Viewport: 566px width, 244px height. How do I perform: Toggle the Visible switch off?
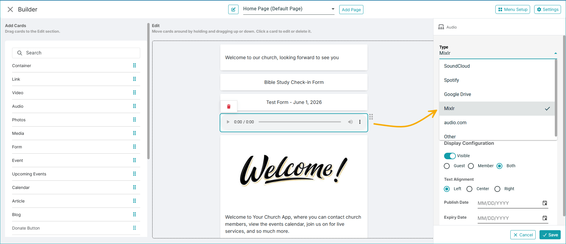click(x=450, y=156)
